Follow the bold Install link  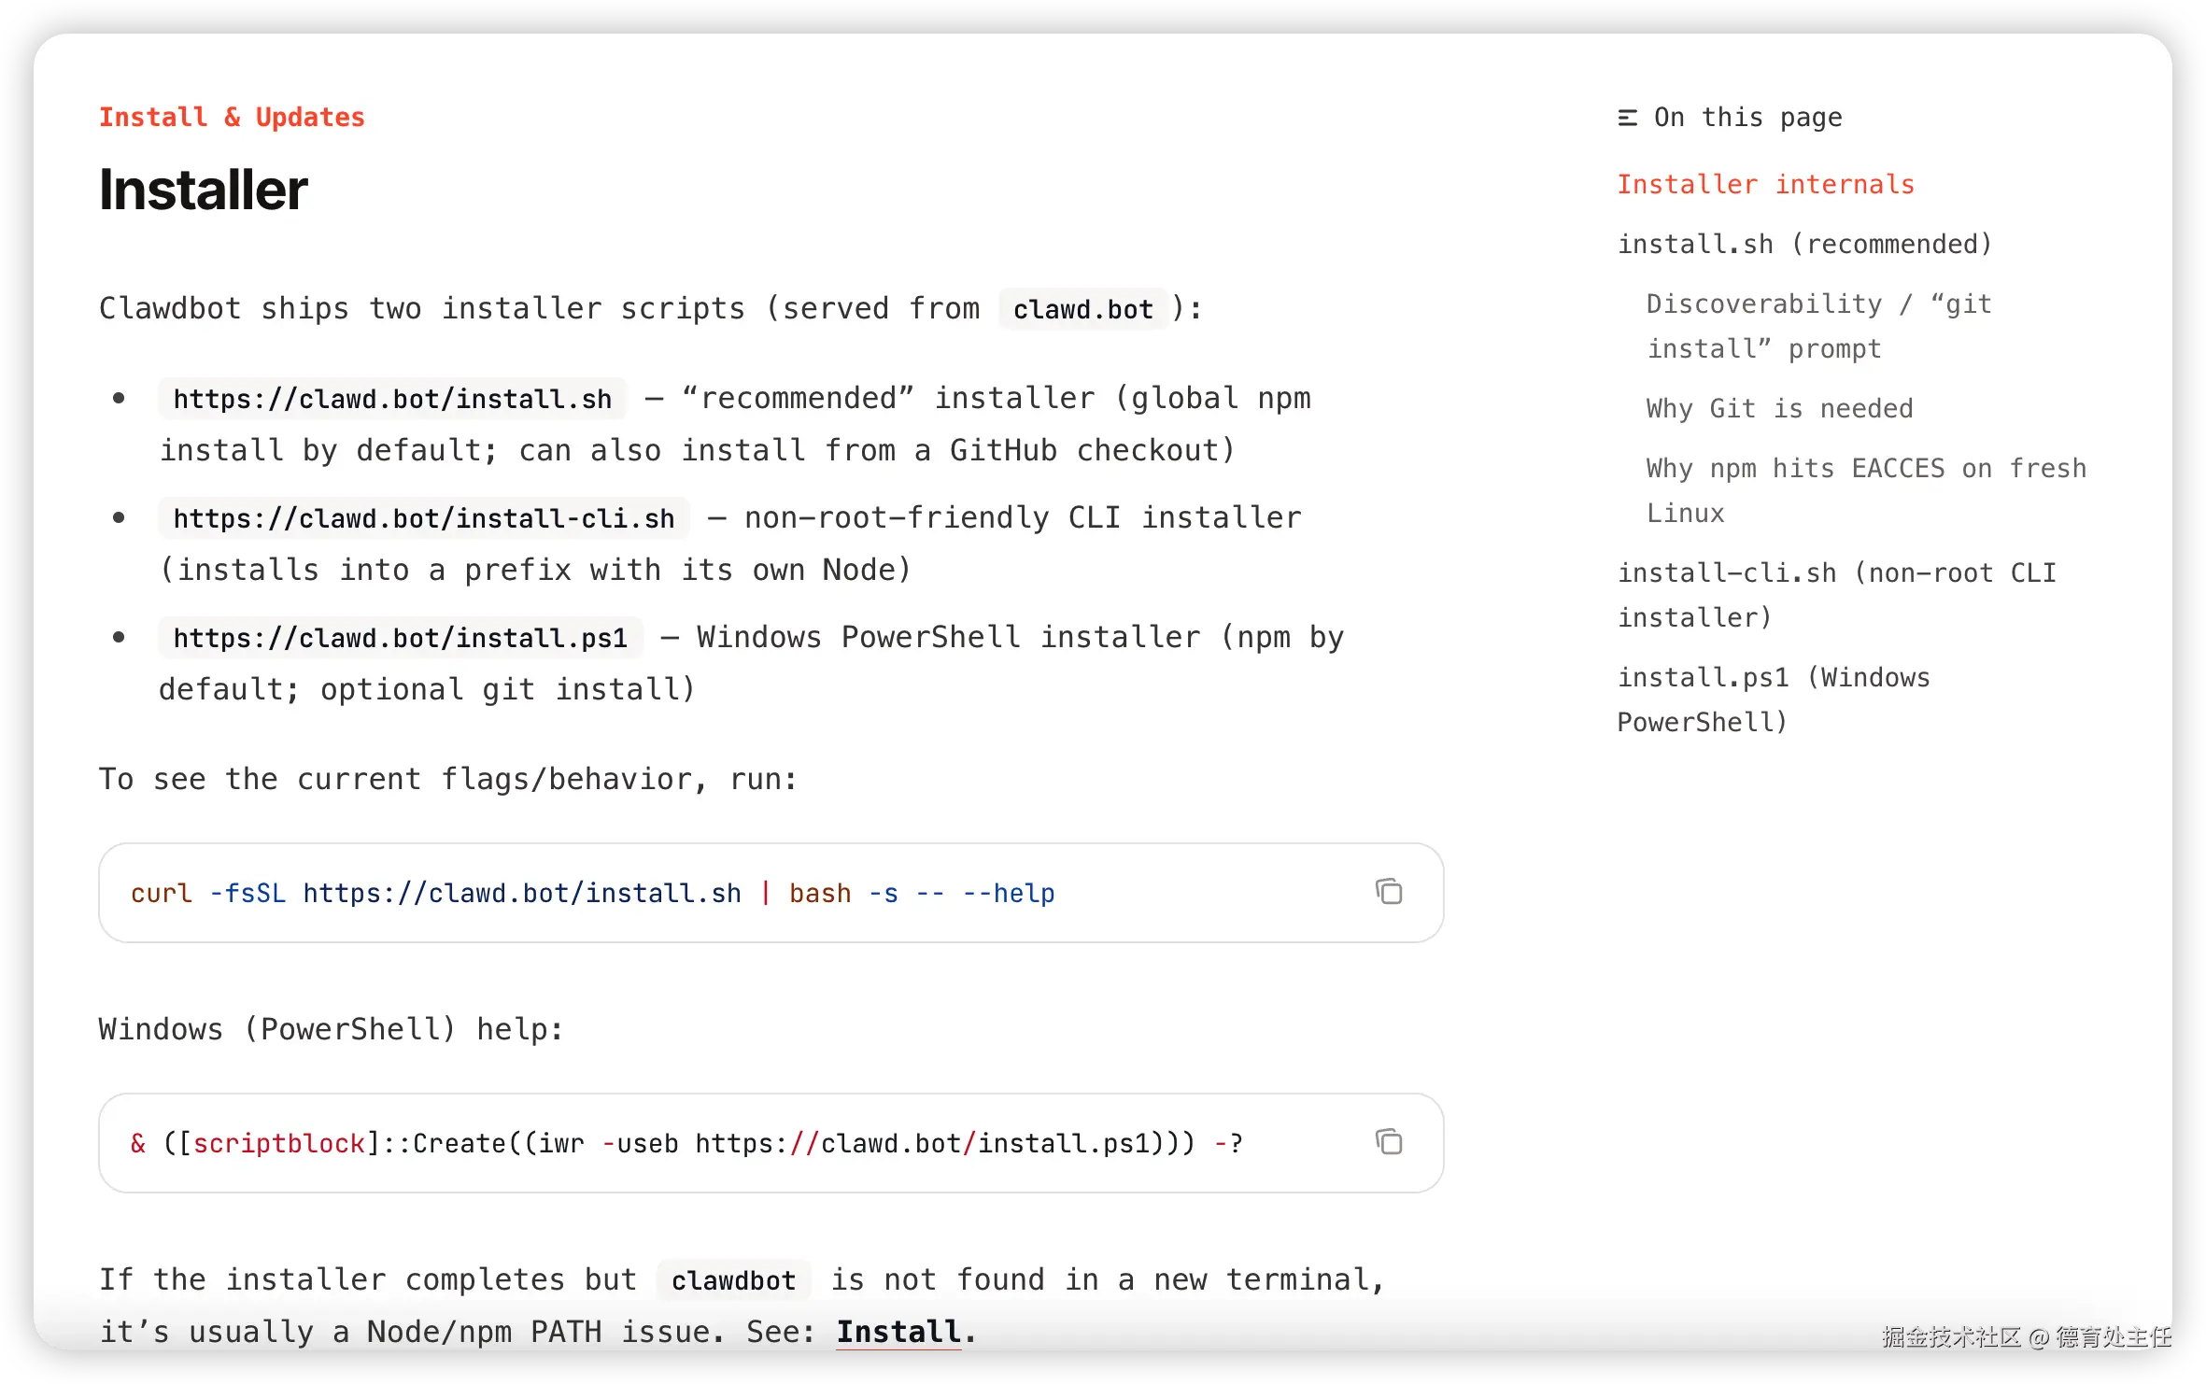[x=898, y=1332]
